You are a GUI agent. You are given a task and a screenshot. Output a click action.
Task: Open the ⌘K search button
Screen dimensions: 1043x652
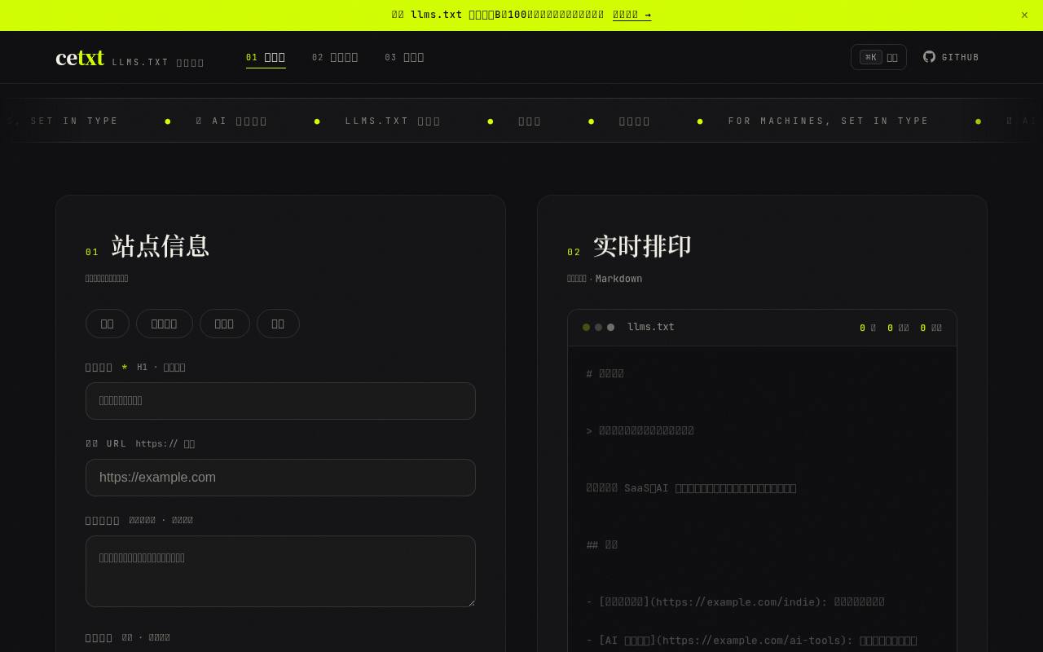878,57
